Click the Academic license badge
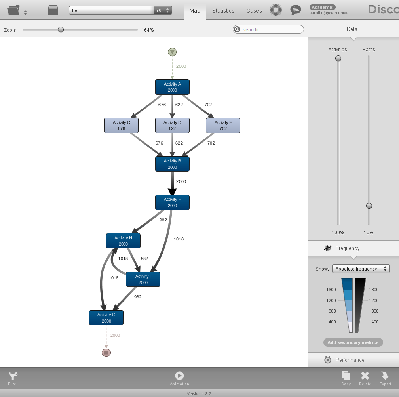Viewport: 399px width, 397px height. 322,7
